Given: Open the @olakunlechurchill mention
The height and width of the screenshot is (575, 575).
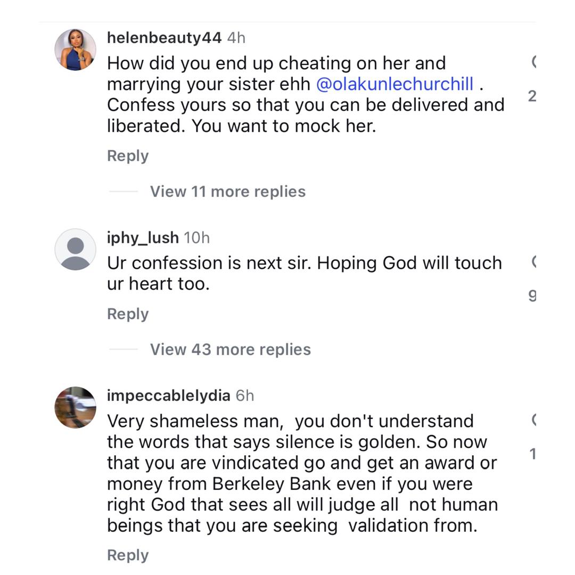Looking at the screenshot, I should pos(395,84).
